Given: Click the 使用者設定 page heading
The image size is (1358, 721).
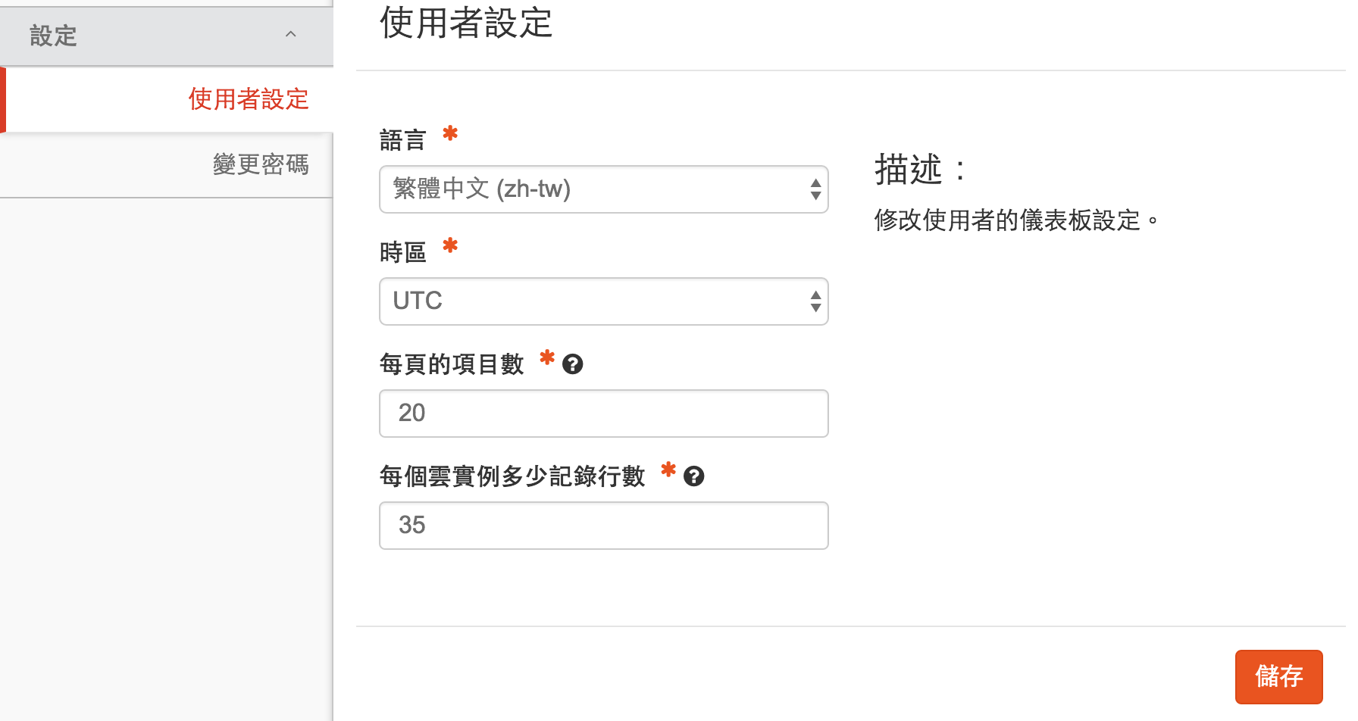Looking at the screenshot, I should (x=465, y=23).
